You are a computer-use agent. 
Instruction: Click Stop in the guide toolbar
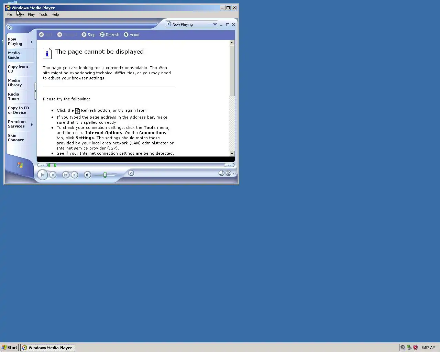coord(88,35)
